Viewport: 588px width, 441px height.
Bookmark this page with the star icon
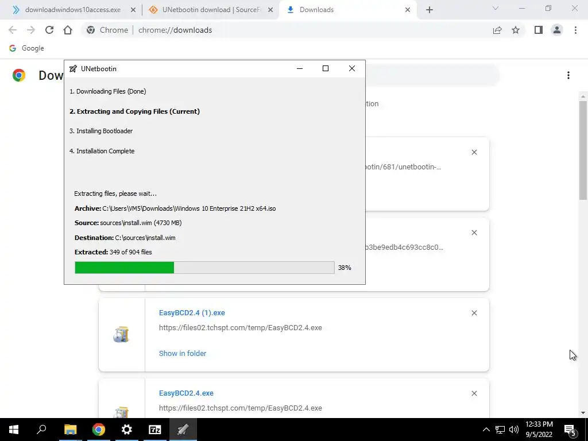tap(516, 30)
